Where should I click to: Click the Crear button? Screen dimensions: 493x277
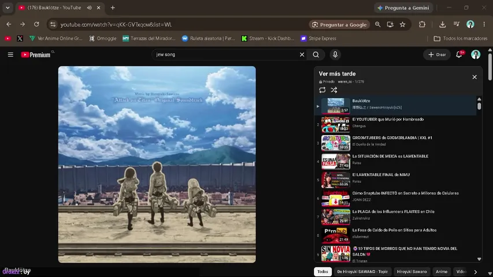point(437,55)
